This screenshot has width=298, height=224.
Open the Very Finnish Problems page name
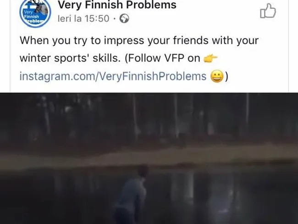pyautogui.click(x=117, y=5)
